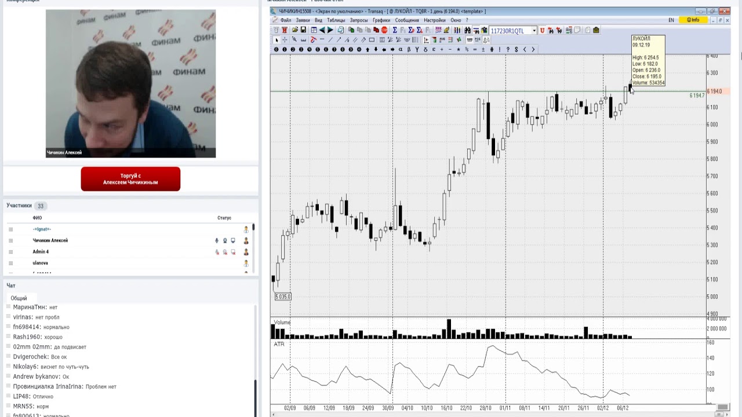Click the blue right arrow toolbar icon

point(330,30)
